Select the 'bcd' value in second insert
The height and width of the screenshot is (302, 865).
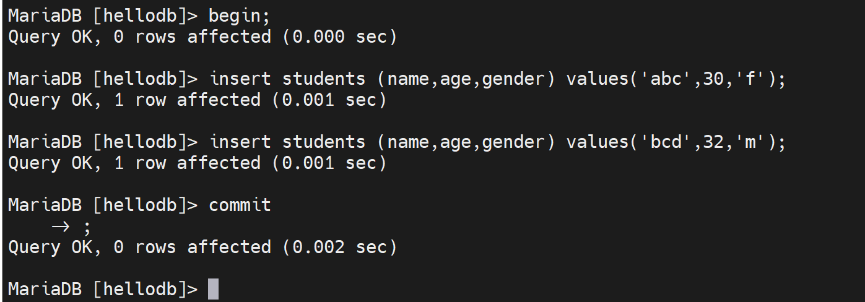(666, 142)
